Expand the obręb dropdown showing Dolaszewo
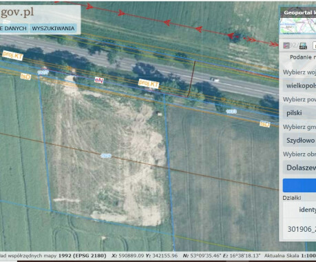This screenshot has width=316, height=262. point(299,168)
